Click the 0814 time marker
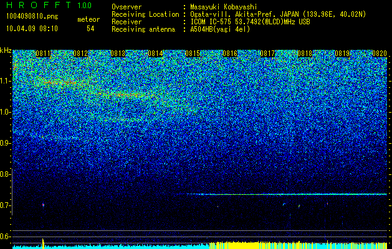Viewport: 392px width, 249px height. pyautogui.click(x=155, y=54)
